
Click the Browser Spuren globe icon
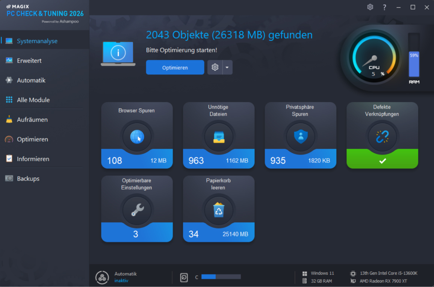click(137, 137)
